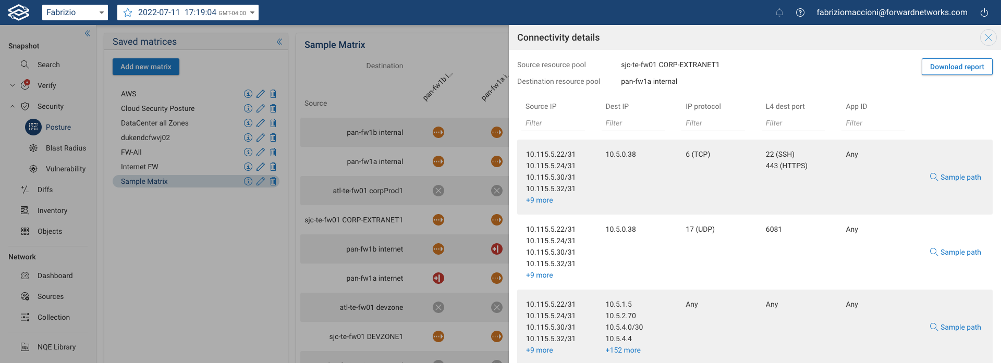Viewport: 1001px width, 363px height.
Task: Click first cell in pan-fw1b internal row
Action: [x=438, y=132]
